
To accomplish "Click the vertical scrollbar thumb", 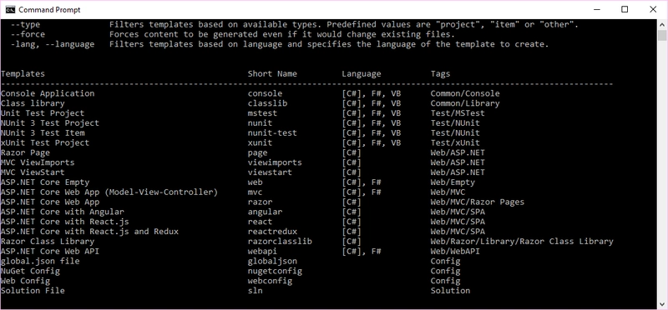I will (661, 35).
